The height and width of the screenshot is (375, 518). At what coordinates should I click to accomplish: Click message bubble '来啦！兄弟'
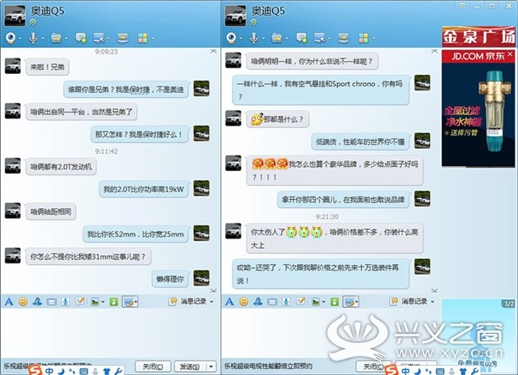47,67
